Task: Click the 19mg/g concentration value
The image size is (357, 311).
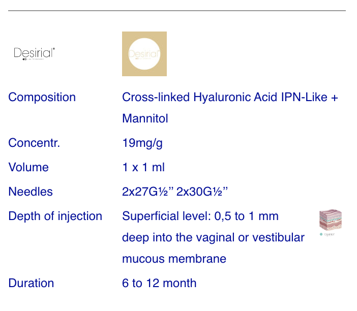Action: pyautogui.click(x=142, y=143)
